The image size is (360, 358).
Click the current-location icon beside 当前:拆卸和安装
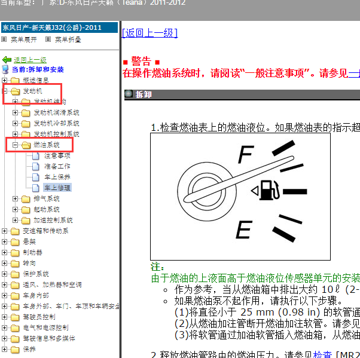(x=5, y=69)
